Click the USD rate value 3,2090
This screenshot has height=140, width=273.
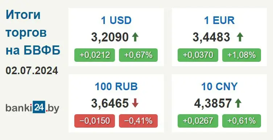[x=110, y=37]
